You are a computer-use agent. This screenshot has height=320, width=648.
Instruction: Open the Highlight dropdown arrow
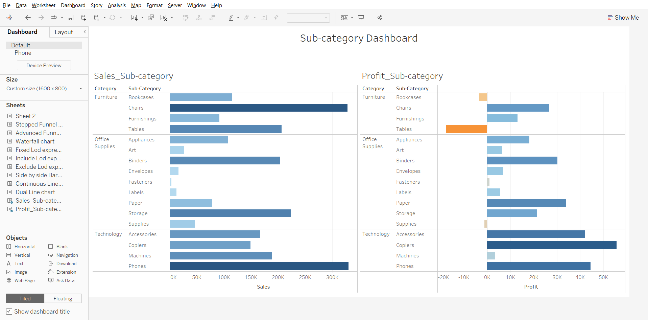[x=238, y=18]
